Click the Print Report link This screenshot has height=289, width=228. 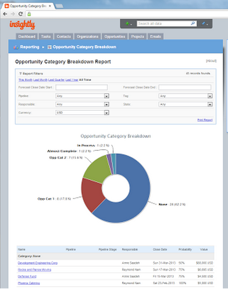pyautogui.click(x=205, y=120)
